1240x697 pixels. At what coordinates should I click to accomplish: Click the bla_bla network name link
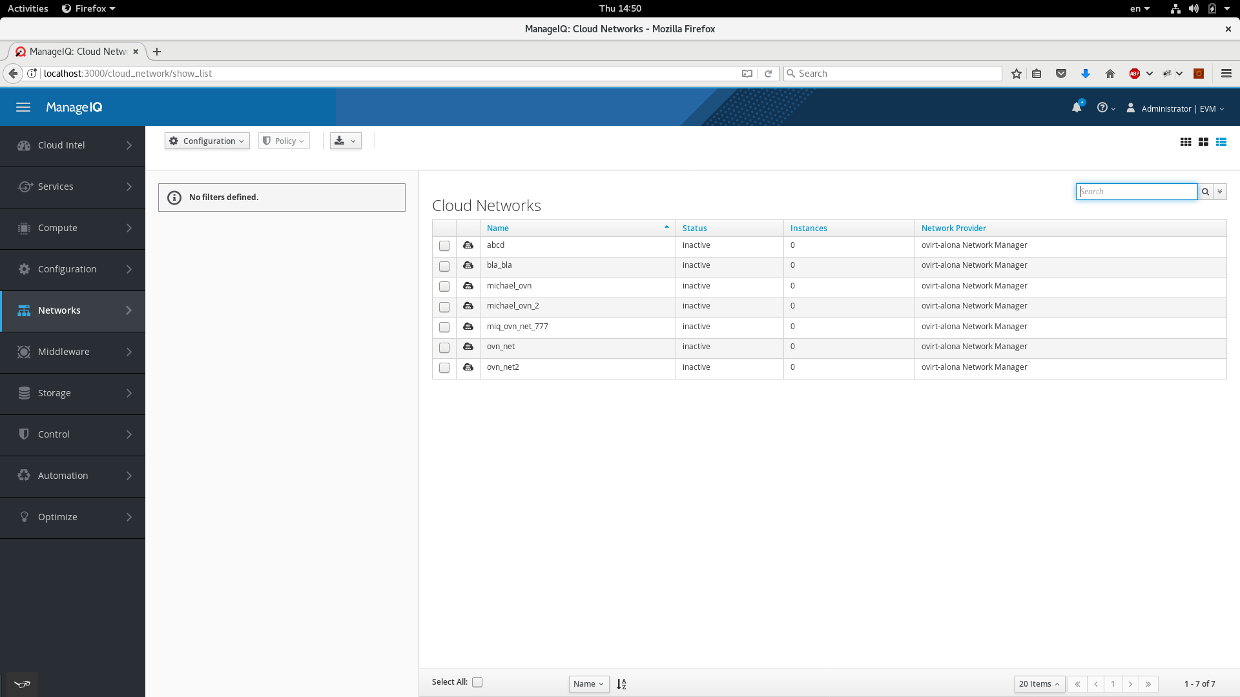pos(499,265)
